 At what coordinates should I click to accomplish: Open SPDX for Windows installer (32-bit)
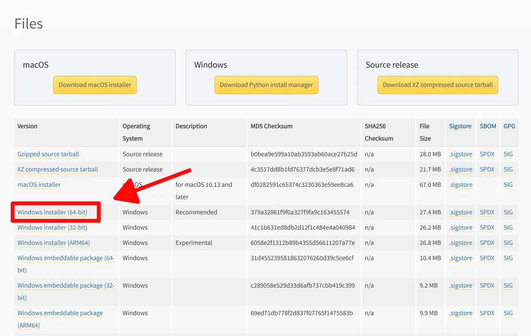click(487, 228)
